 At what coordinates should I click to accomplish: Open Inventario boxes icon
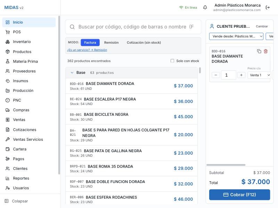[8, 42]
